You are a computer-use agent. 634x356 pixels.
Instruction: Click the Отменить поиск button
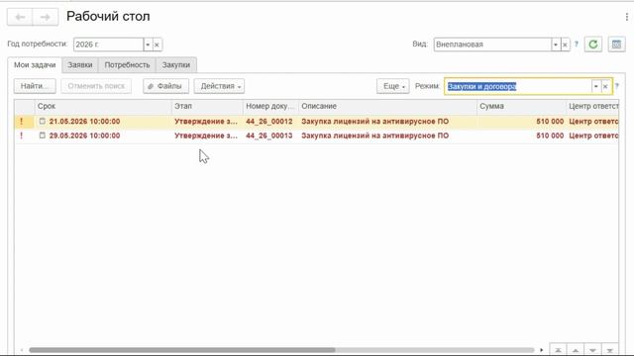96,86
